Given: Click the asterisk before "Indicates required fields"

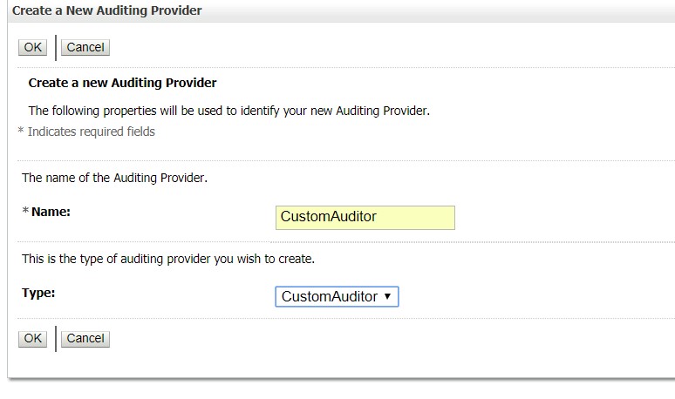Looking at the screenshot, I should click(x=21, y=132).
